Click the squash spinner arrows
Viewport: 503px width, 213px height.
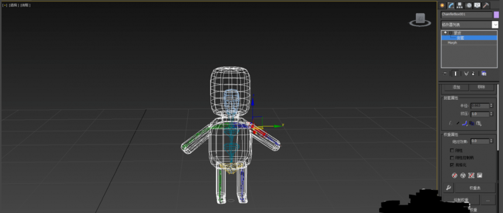pos(491,114)
